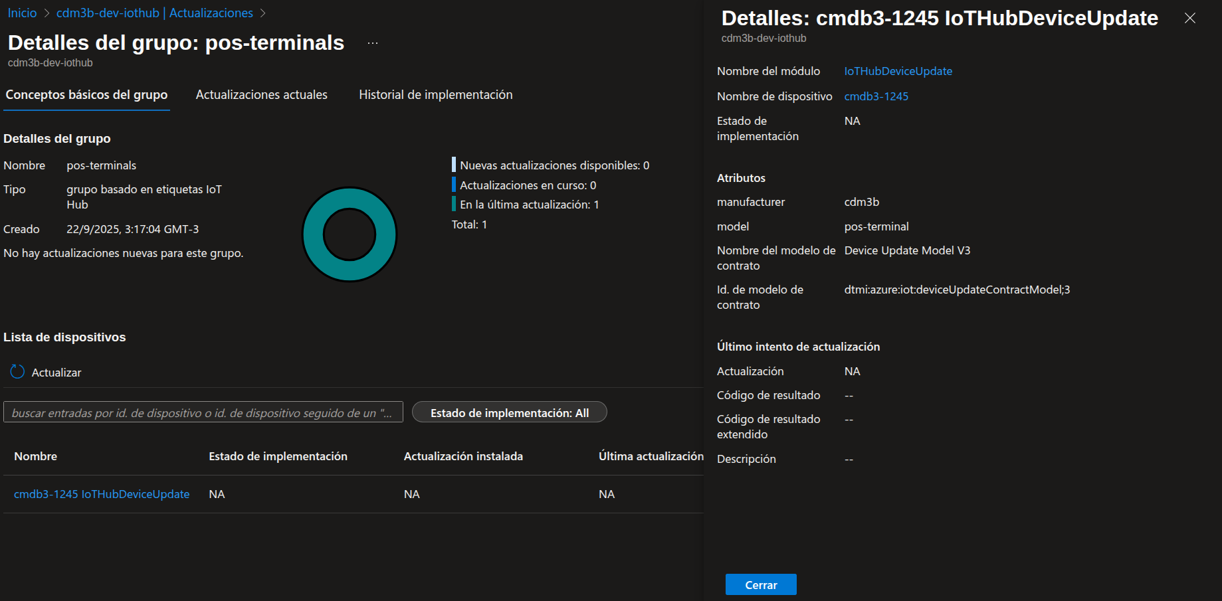1222x601 pixels.
Task: Click the Lista de dispositivos heading
Action: pyautogui.click(x=64, y=337)
